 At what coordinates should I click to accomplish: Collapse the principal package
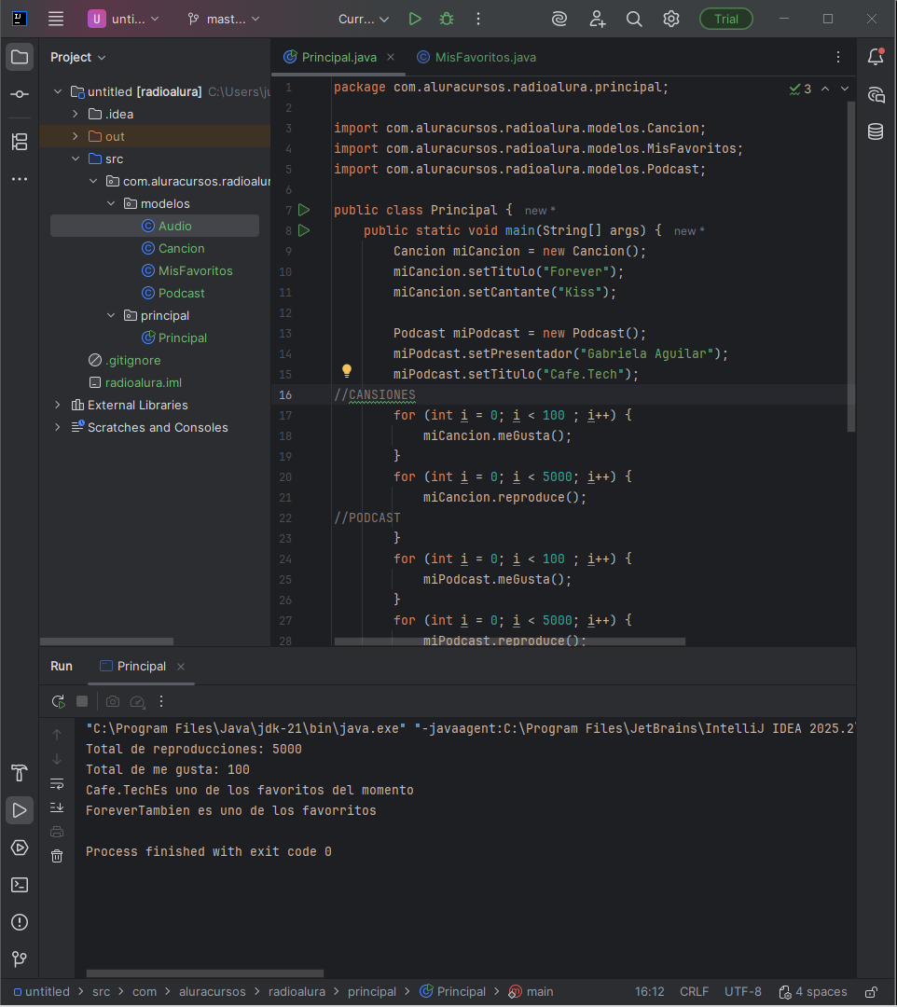coord(111,315)
